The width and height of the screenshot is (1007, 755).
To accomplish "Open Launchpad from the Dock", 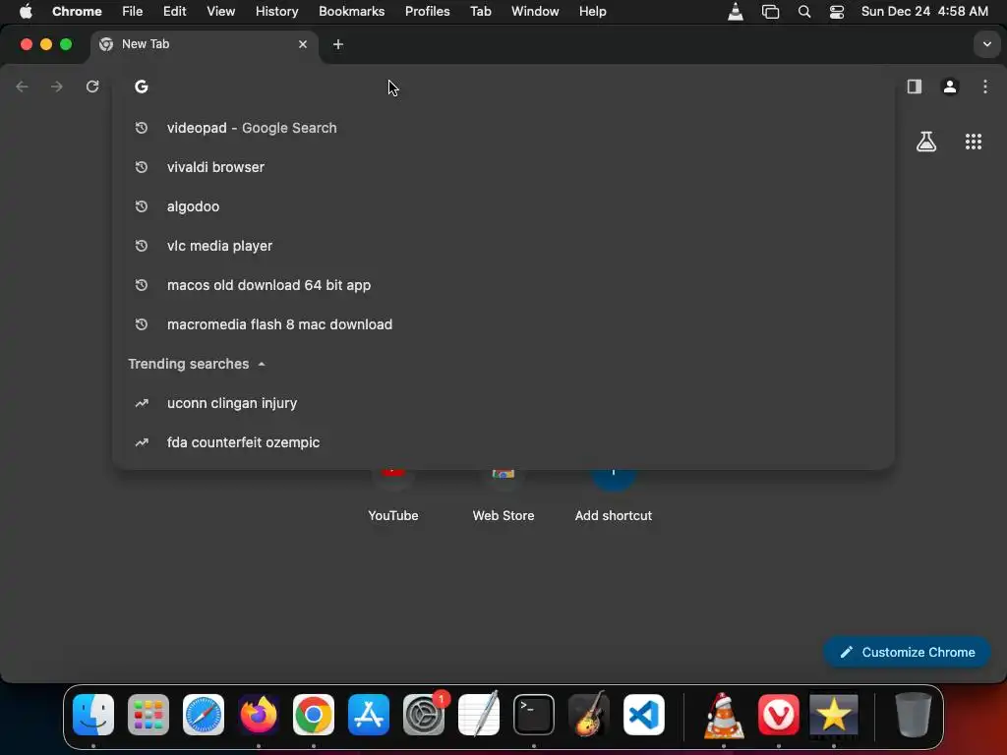I will click(148, 715).
